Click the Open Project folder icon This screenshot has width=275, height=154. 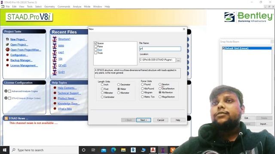click(7, 44)
